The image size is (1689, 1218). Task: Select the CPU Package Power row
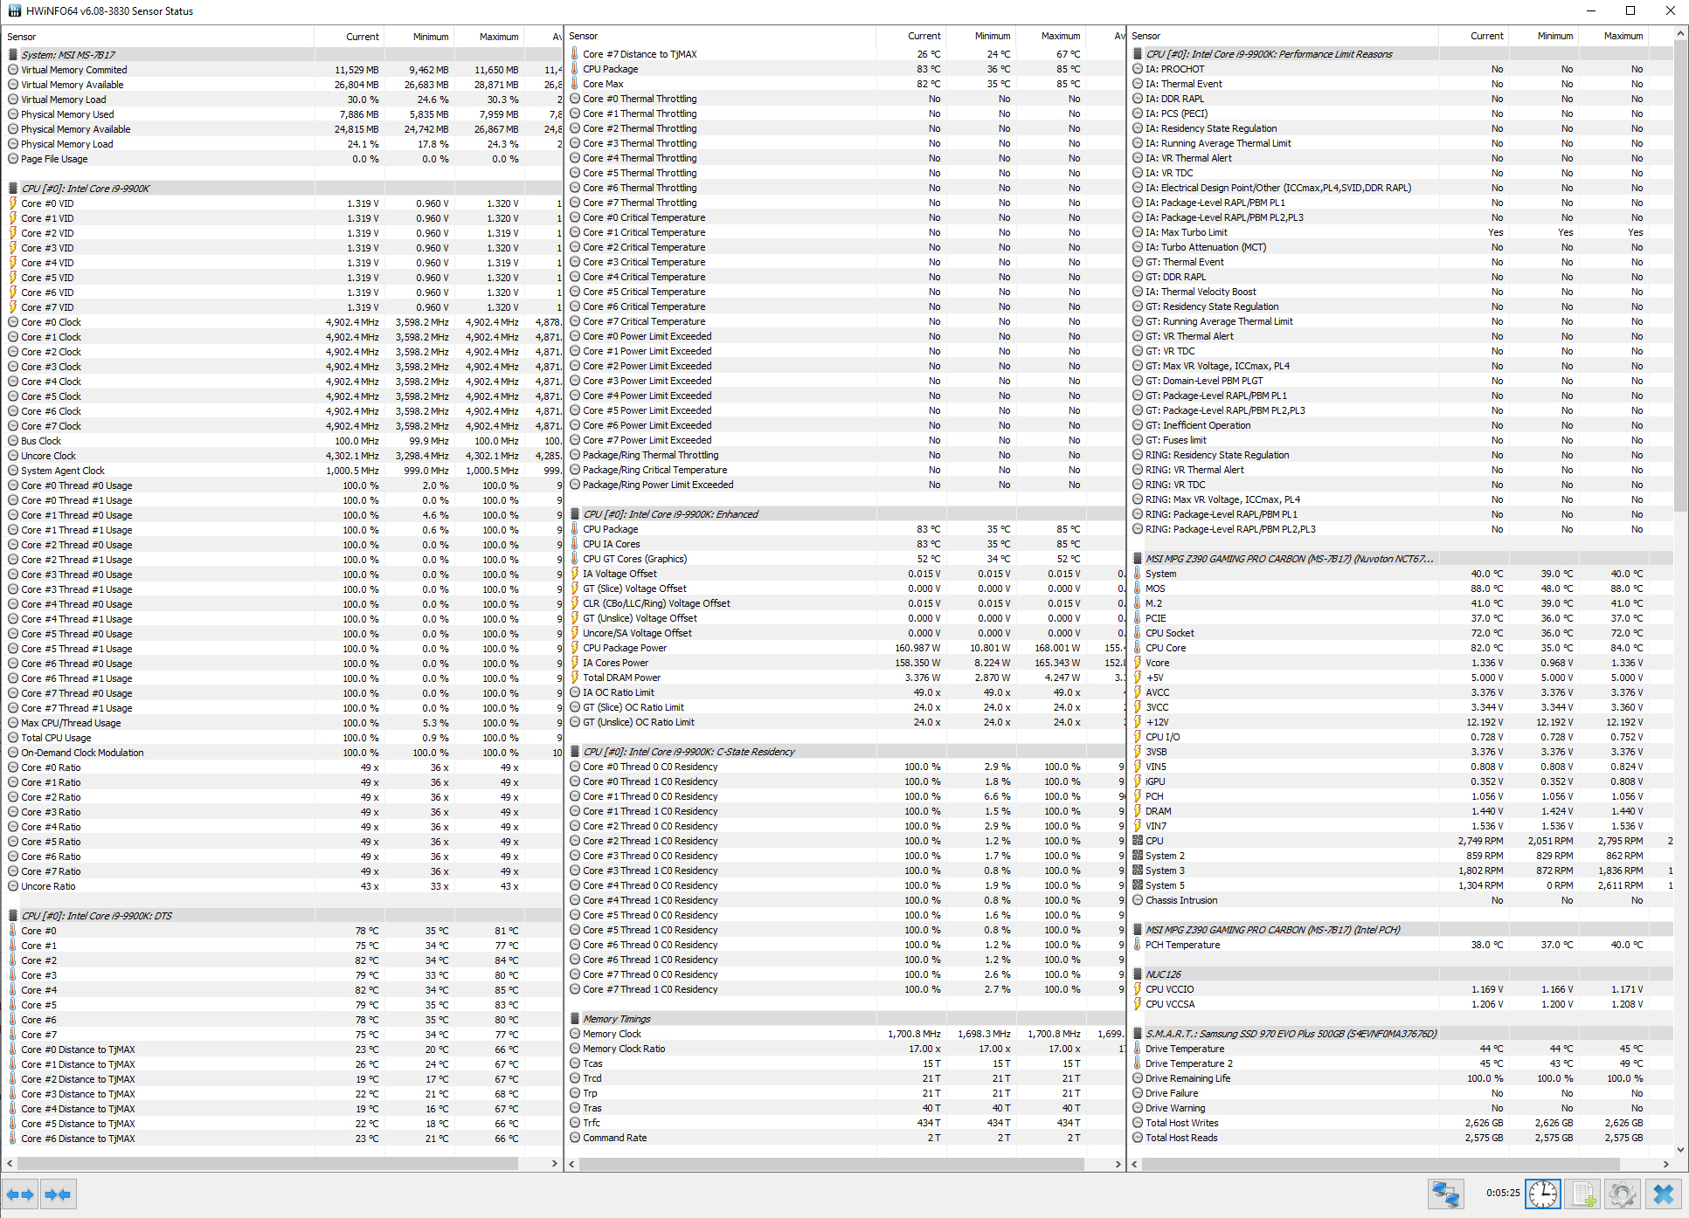click(x=624, y=648)
